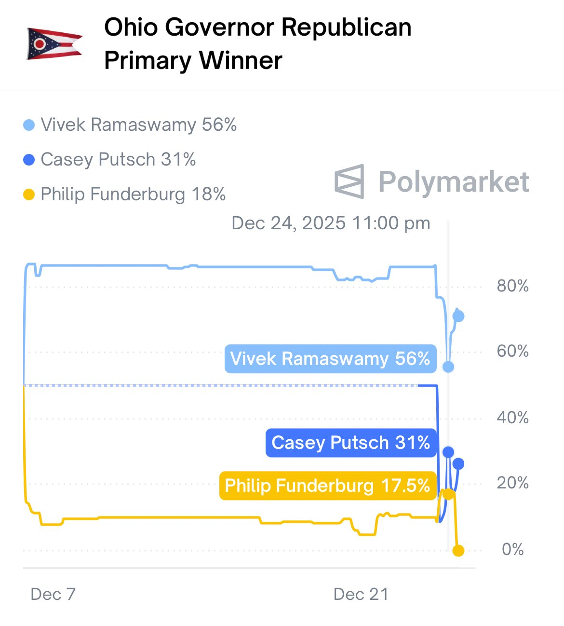The width and height of the screenshot is (564, 626).
Task: Click the Dec 7 axis date label
Action: click(53, 594)
